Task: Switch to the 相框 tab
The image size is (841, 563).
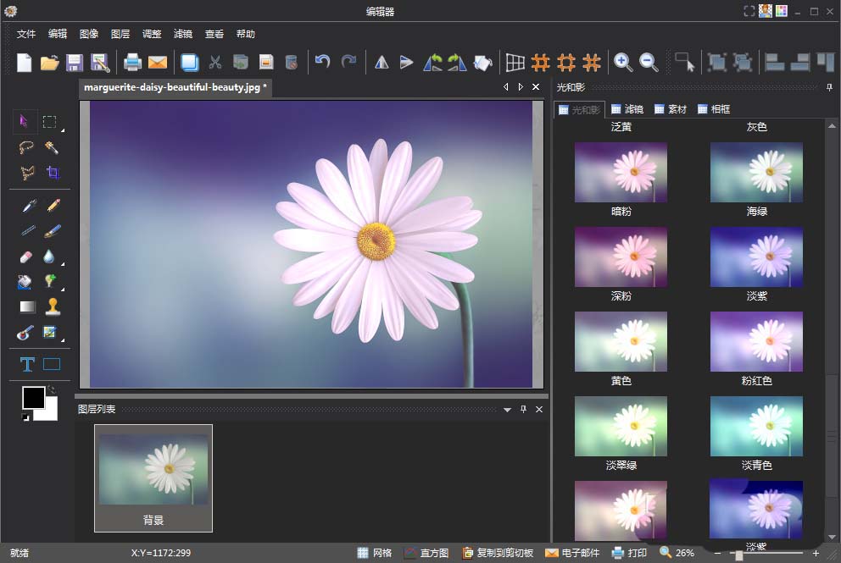Action: click(713, 109)
